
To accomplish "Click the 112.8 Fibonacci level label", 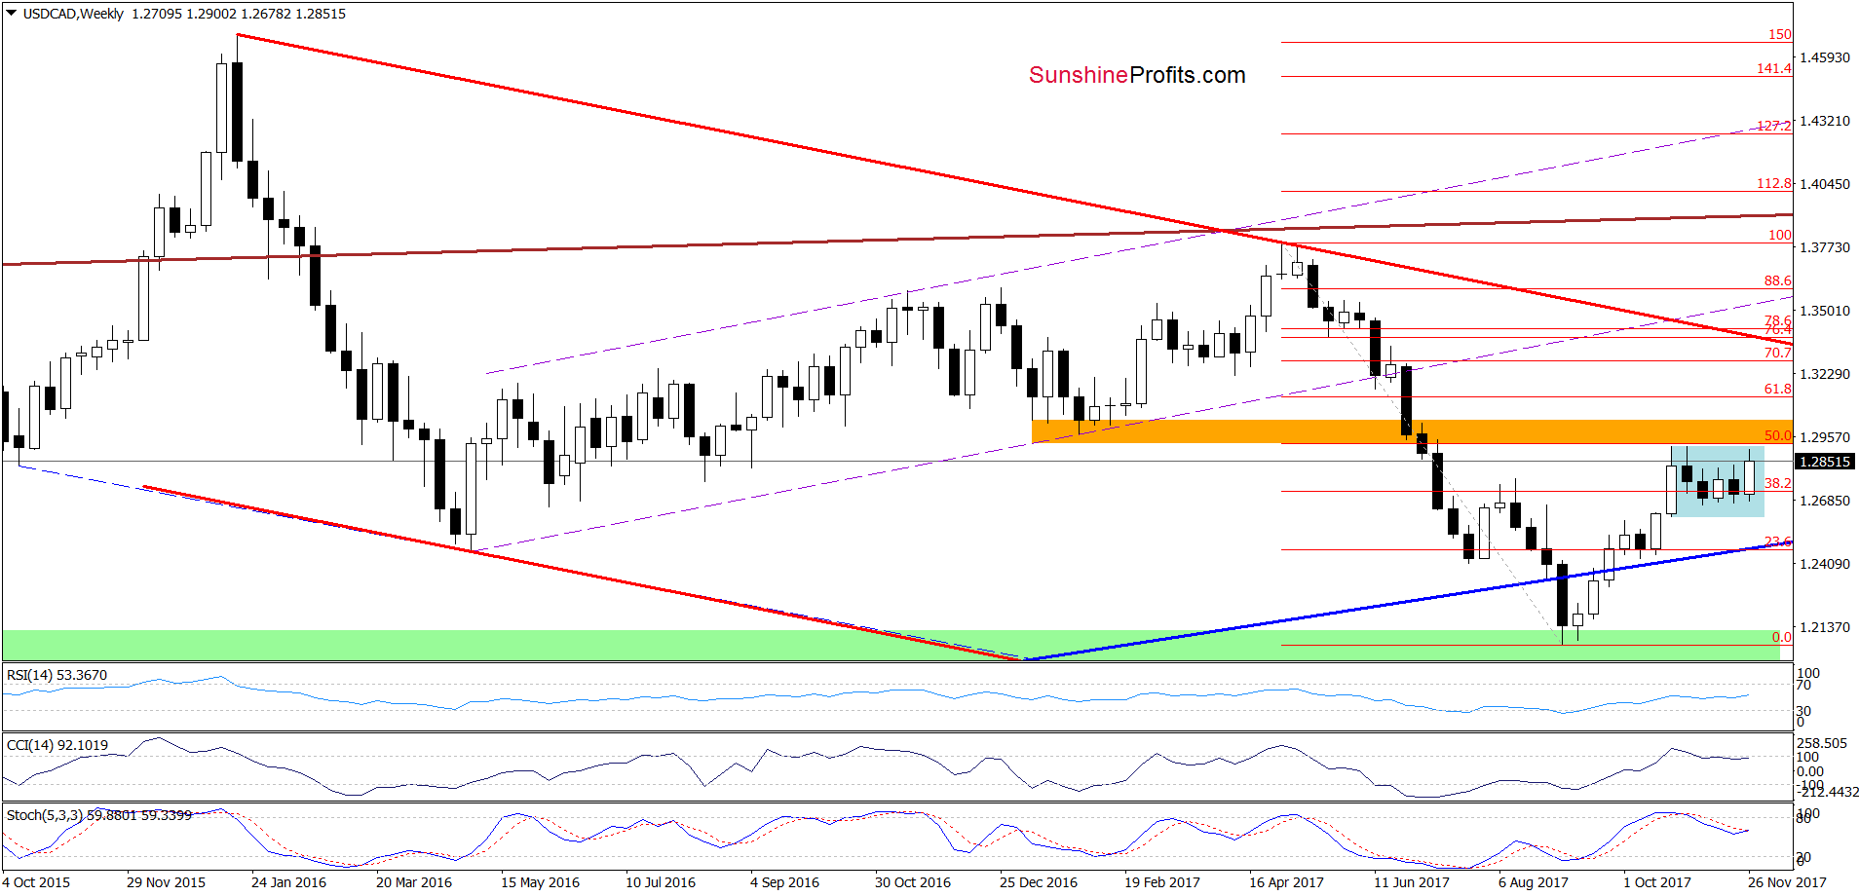I will (1774, 183).
